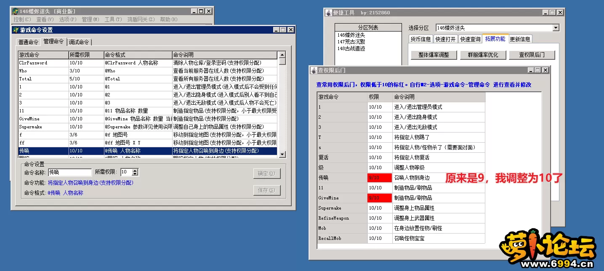
Task: Click the command list scrollbar thumb
Action: 282,61
